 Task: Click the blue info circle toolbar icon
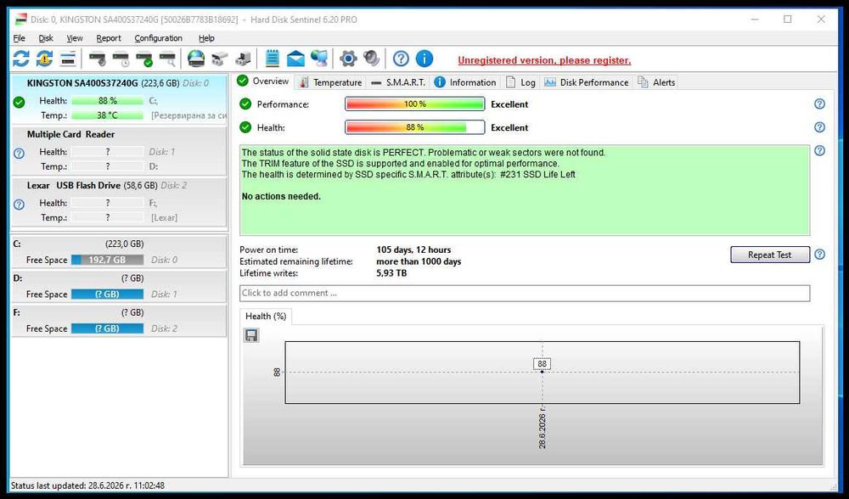point(424,59)
